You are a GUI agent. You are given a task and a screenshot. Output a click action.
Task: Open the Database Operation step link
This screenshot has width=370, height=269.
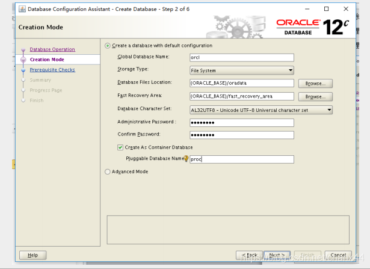pyautogui.click(x=52, y=49)
